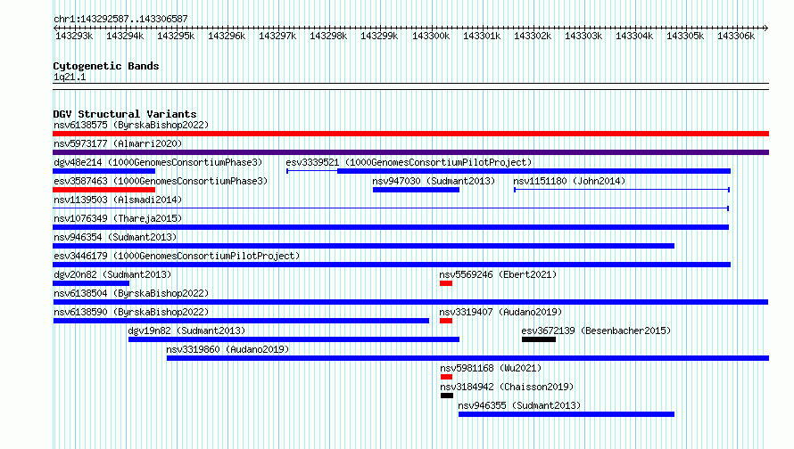
Task: Select the blue dgv19n82 variant bar
Action: coord(294,339)
